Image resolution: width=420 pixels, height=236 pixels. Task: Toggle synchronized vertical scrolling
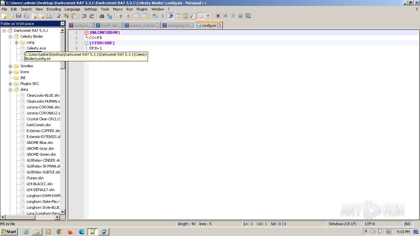(x=137, y=16)
